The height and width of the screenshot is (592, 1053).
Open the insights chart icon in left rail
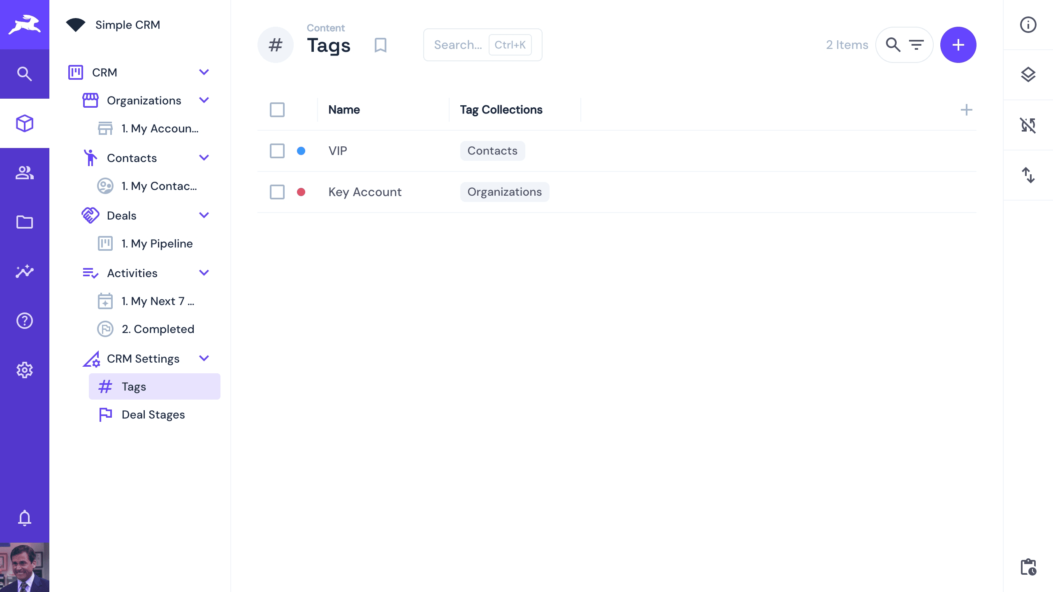[25, 271]
